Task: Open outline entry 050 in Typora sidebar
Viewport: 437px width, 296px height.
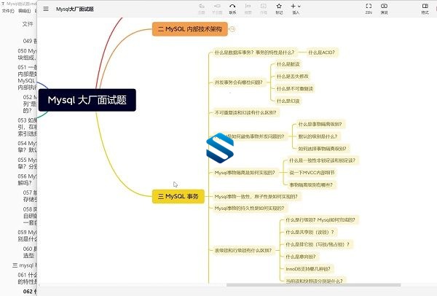Action: [x=27, y=54]
